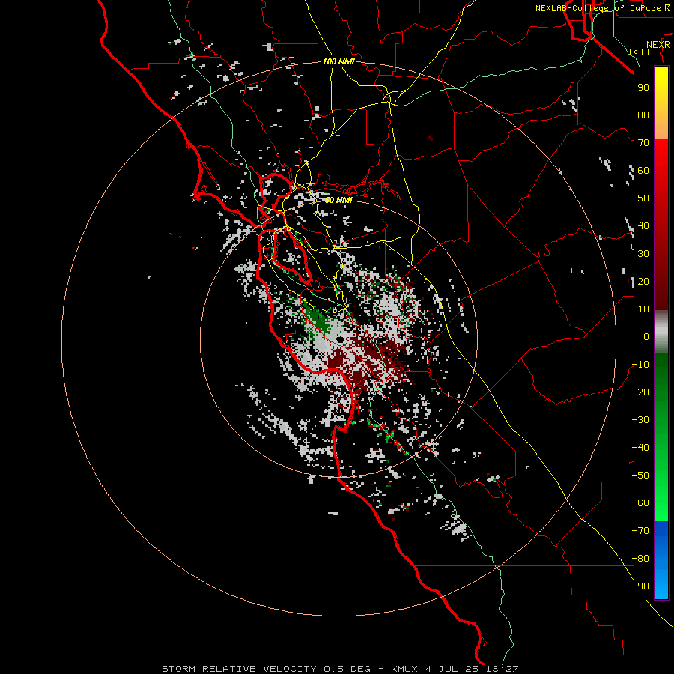Click the 4 JUL 25 date text
This screenshot has width=674, height=674.
tap(453, 669)
